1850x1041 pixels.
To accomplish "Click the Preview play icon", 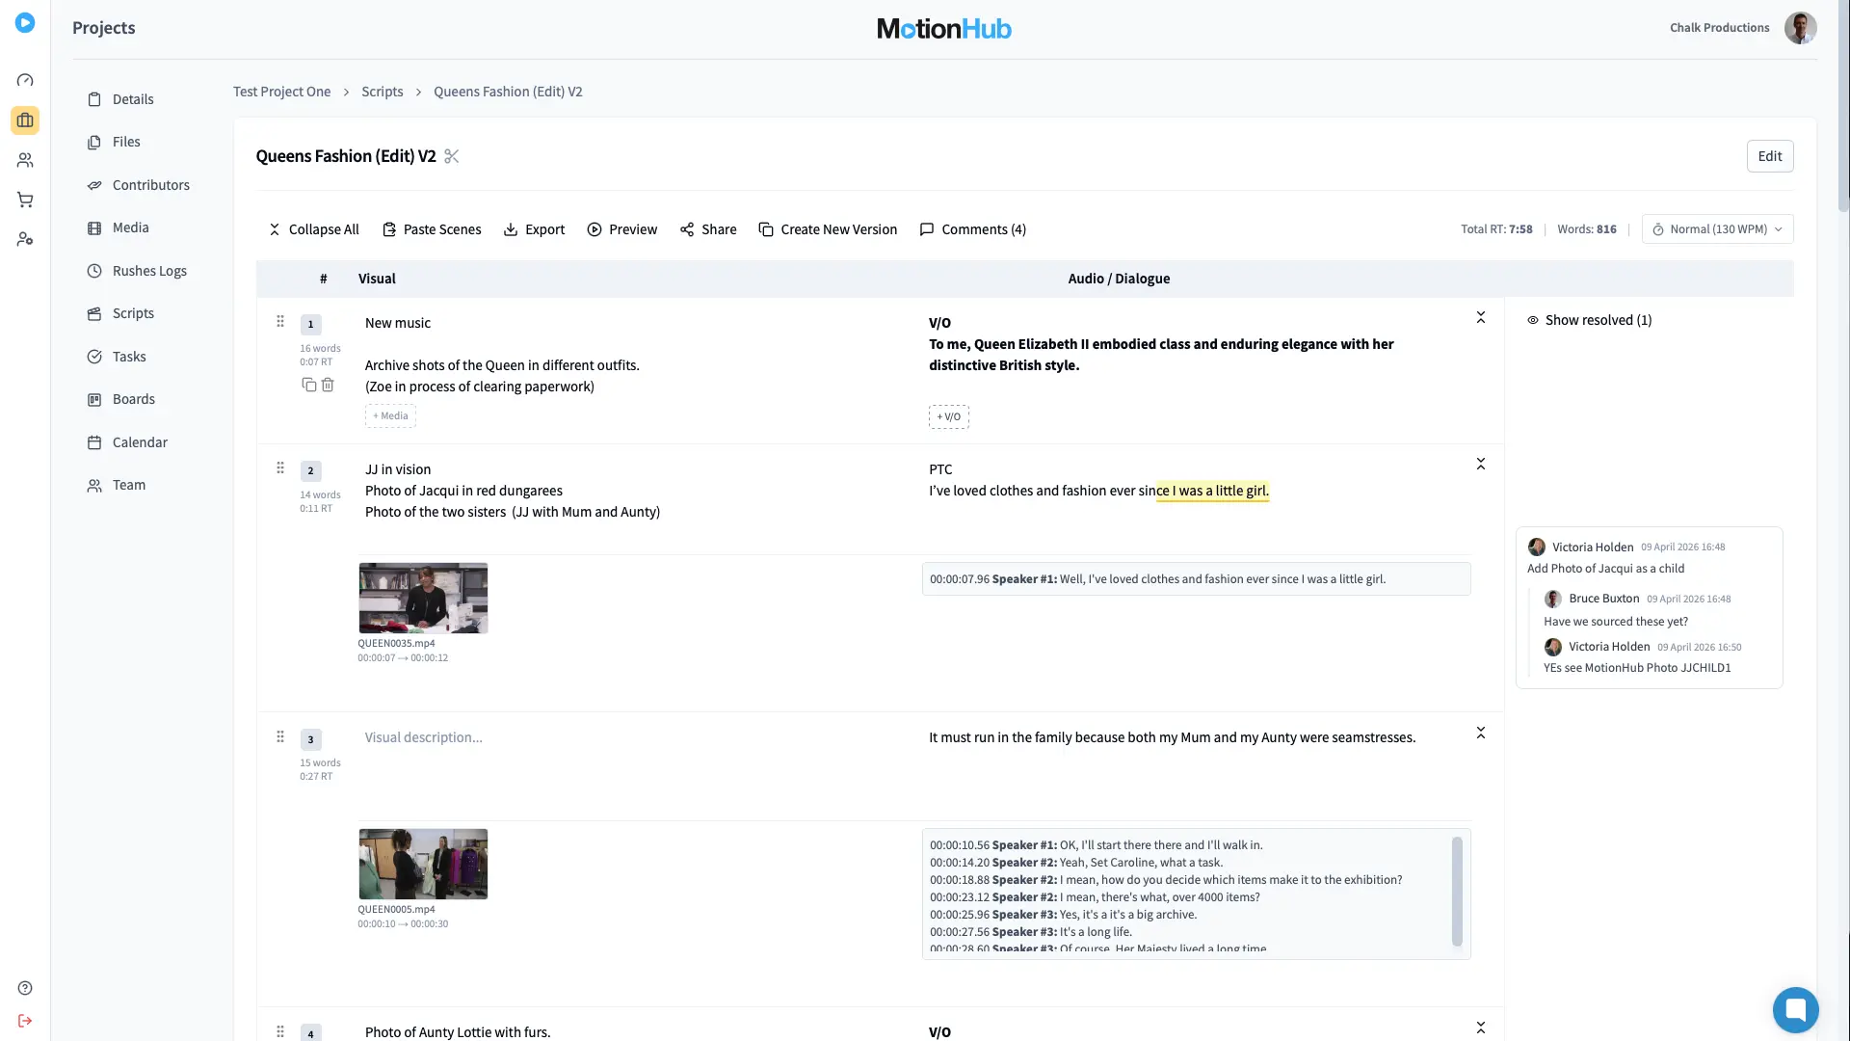I will [x=595, y=229].
